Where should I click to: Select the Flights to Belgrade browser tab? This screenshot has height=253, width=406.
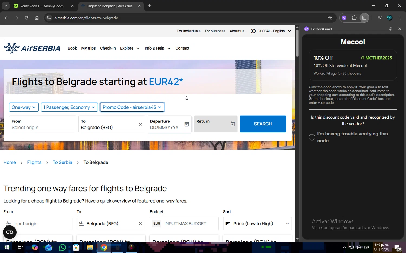point(110,6)
